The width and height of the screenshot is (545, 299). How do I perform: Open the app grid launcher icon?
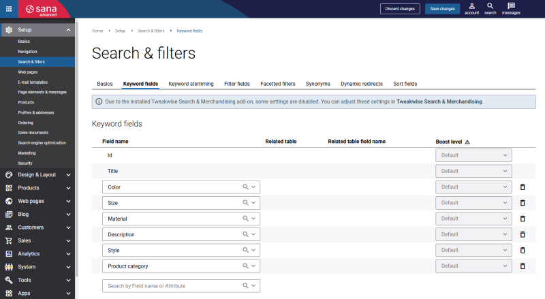pyautogui.click(x=9, y=9)
